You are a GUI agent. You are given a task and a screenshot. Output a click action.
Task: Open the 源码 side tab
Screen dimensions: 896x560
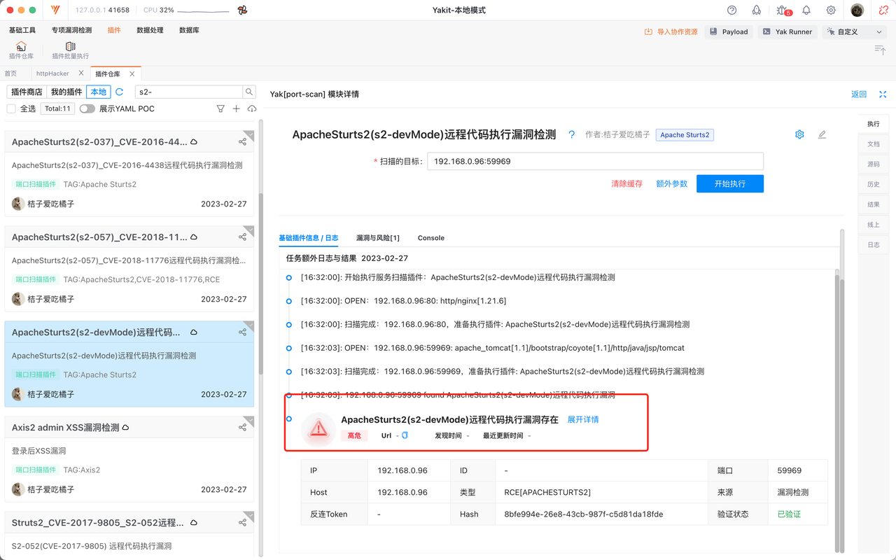(873, 164)
